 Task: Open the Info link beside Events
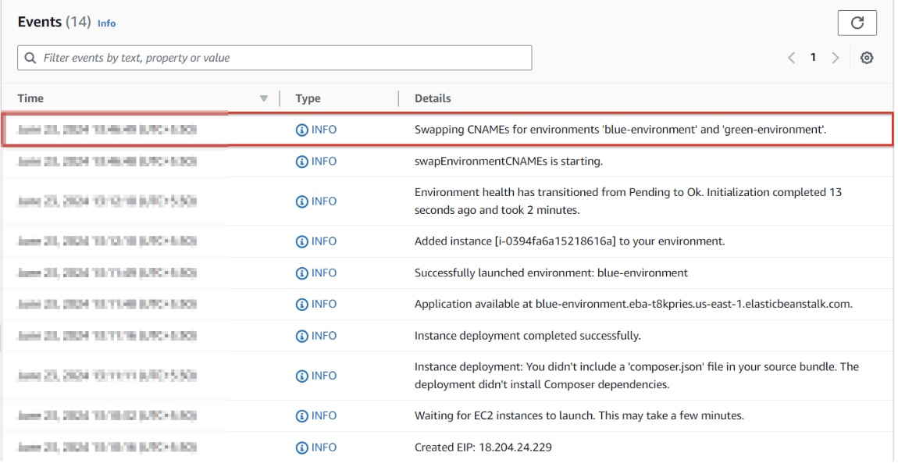tap(106, 23)
